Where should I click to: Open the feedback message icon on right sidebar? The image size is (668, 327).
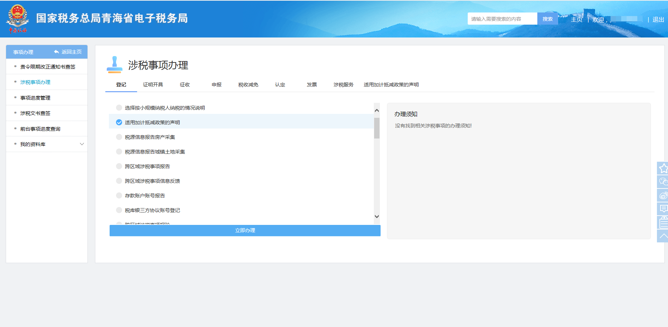(663, 209)
